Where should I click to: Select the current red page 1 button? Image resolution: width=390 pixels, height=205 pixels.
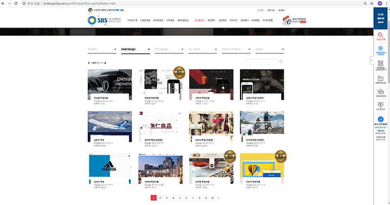click(153, 198)
